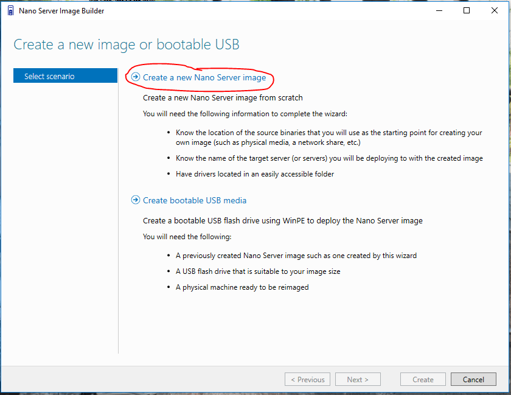Click bullet about name of the target server
Image resolution: width=511 pixels, height=395 pixels.
tap(329, 158)
